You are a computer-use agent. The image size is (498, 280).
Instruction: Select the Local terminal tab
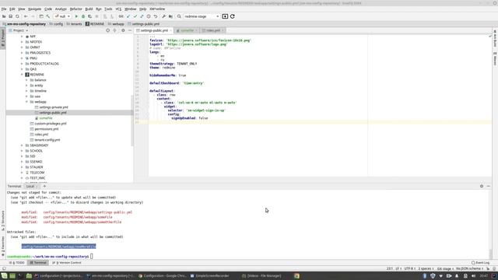click(30, 187)
